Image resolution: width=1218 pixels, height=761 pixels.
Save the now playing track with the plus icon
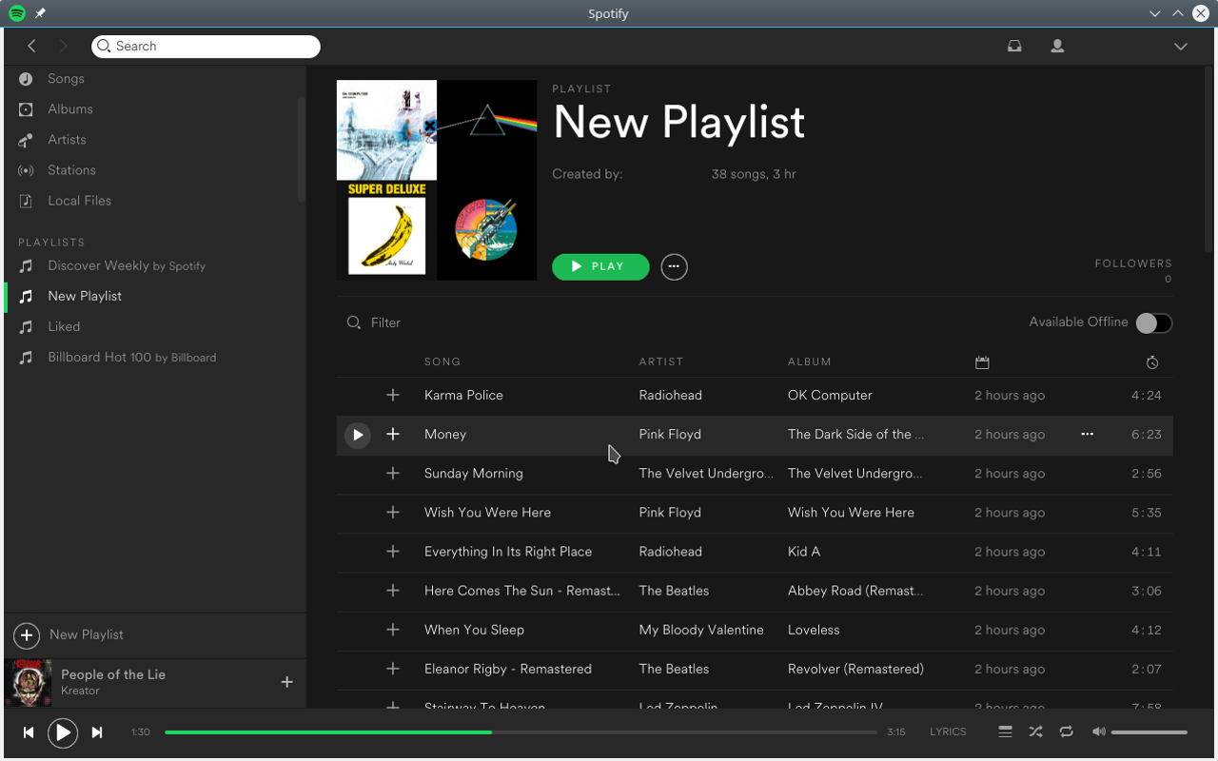(x=286, y=682)
